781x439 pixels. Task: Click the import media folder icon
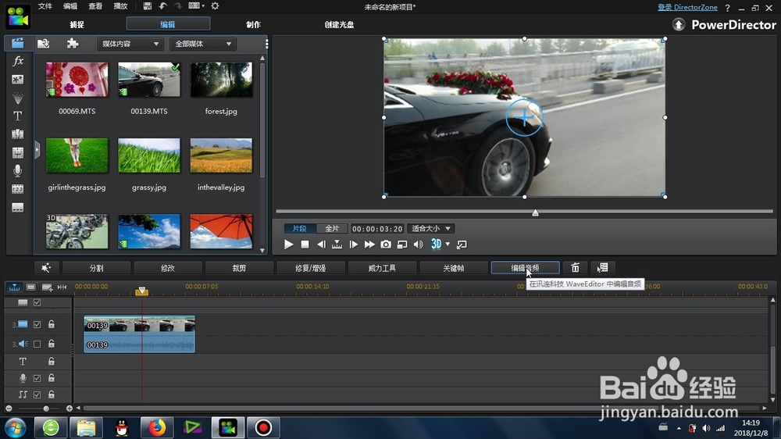43,43
